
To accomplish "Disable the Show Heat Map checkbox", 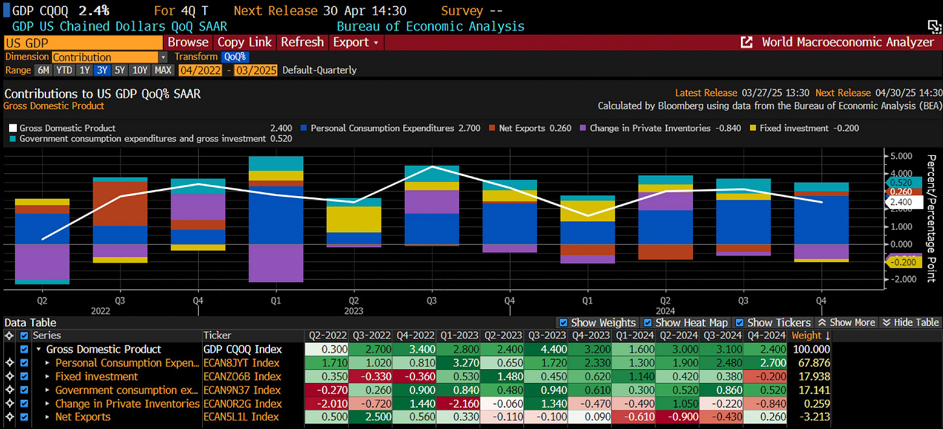I will 647,322.
